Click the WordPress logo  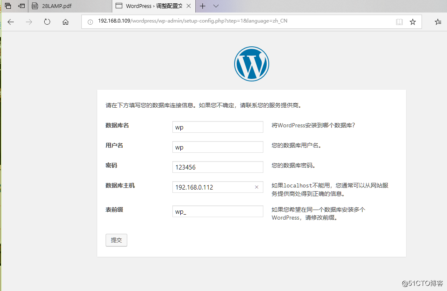coord(251,64)
